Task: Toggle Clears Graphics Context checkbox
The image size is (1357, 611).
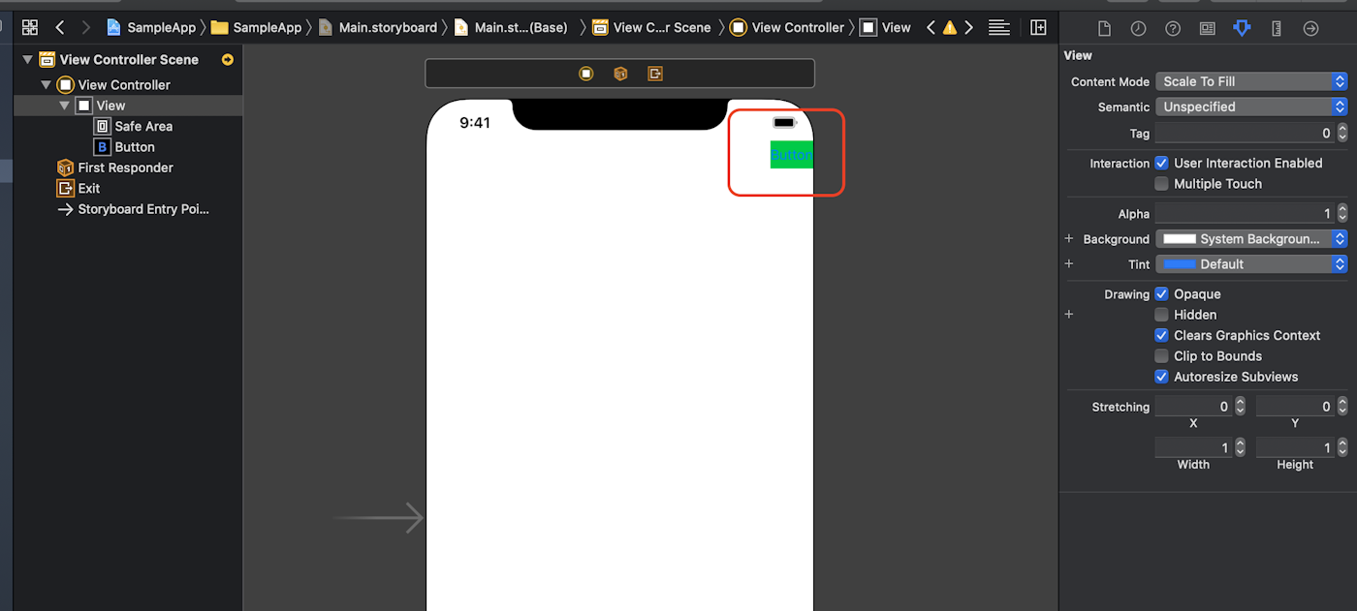Action: tap(1161, 335)
